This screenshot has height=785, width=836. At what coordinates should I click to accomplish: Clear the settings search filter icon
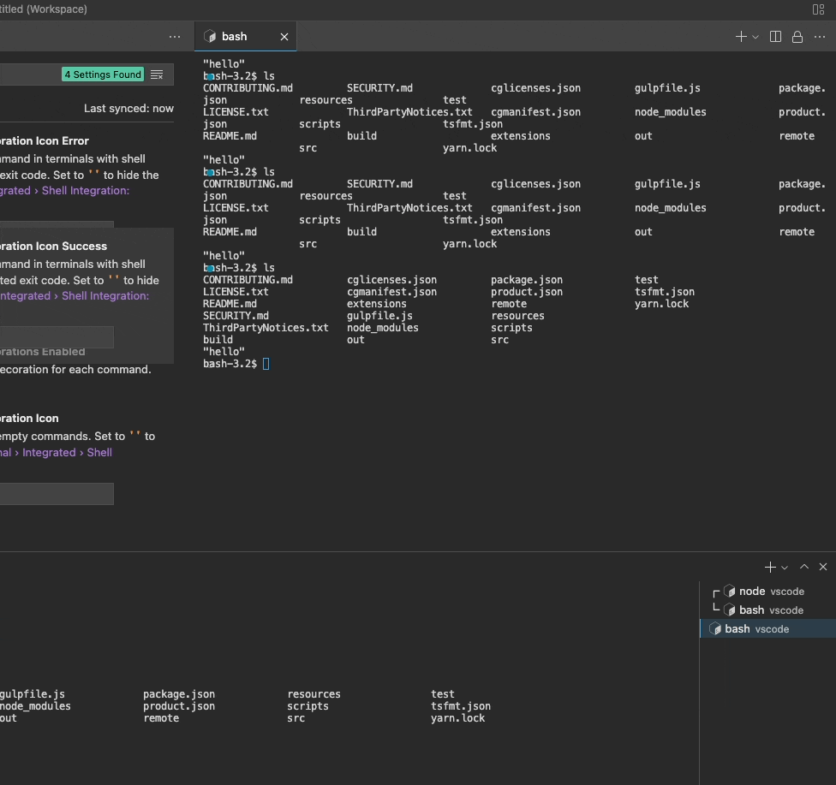(157, 74)
